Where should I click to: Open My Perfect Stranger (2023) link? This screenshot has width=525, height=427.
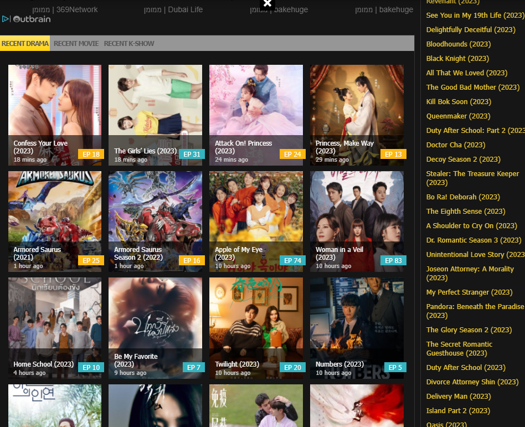tap(470, 292)
